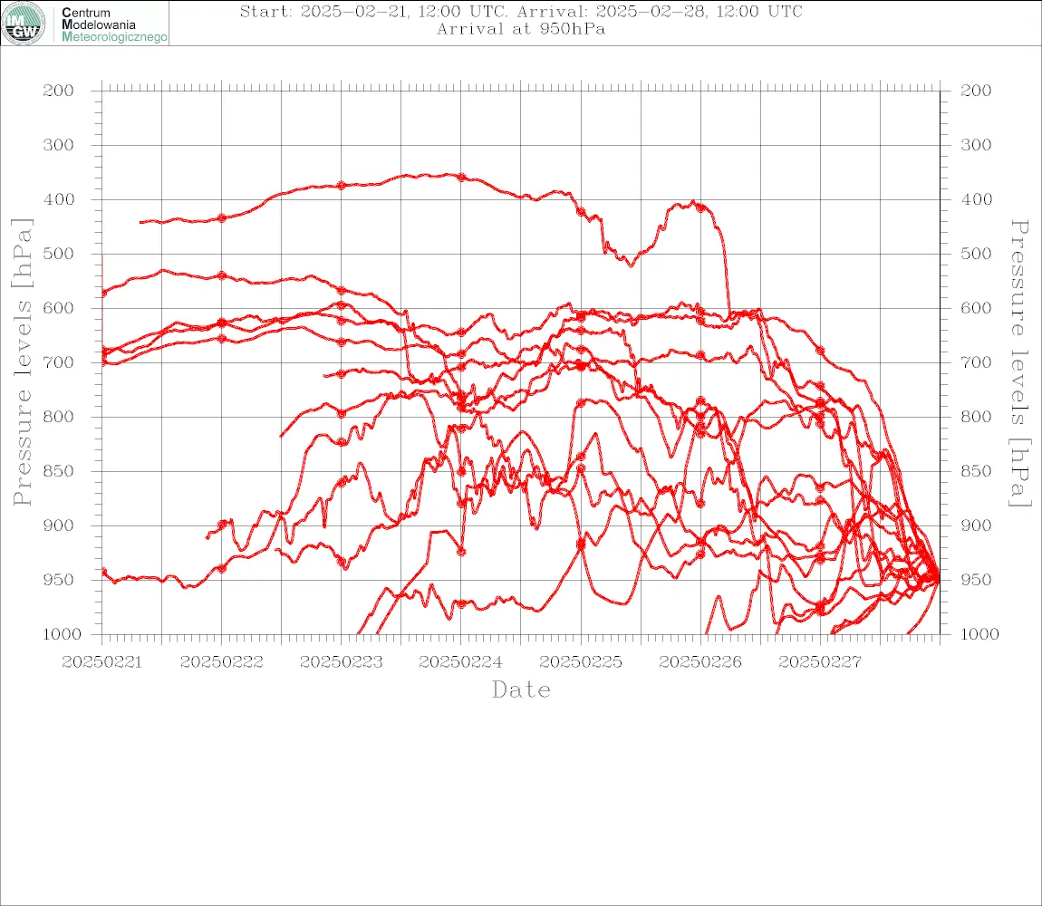The width and height of the screenshot is (1042, 906).
Task: Click the 20250221 date label
Action: (x=101, y=662)
